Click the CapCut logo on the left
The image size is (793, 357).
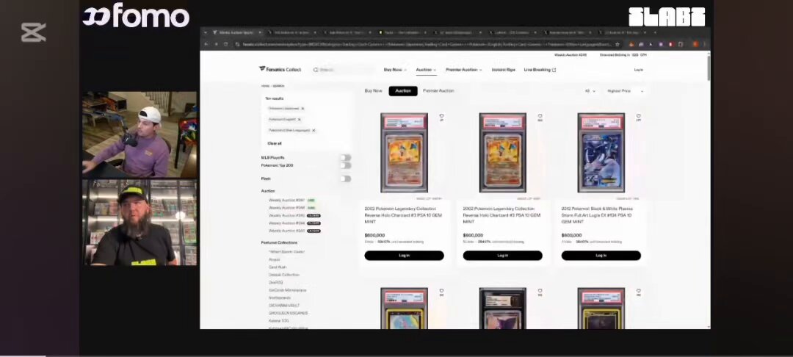pyautogui.click(x=33, y=32)
